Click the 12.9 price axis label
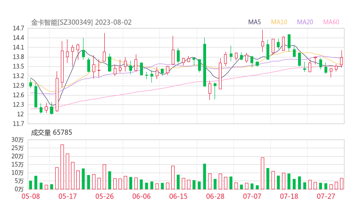The image size is (349, 207). click(x=18, y=86)
